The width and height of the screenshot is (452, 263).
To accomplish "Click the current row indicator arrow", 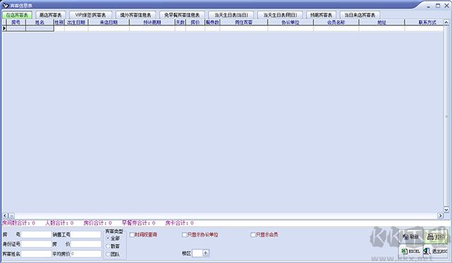I will (4, 28).
